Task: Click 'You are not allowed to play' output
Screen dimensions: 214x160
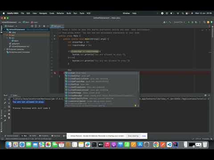Action: (28, 102)
